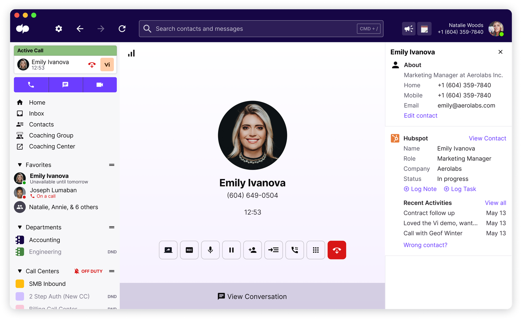Viewport: 522px width, 320px height.
Task: Open the Engineering department
Action: pos(45,252)
